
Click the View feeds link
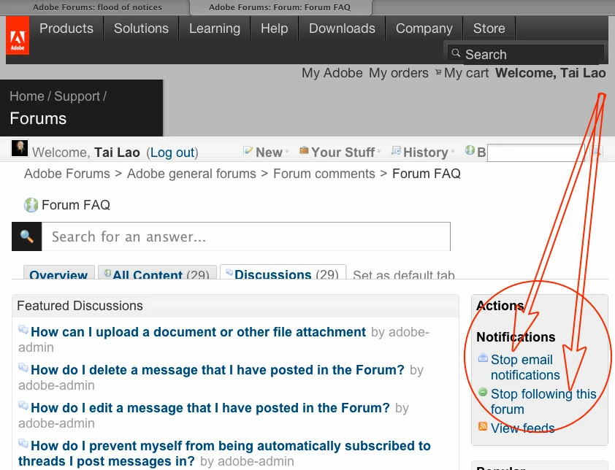point(522,428)
